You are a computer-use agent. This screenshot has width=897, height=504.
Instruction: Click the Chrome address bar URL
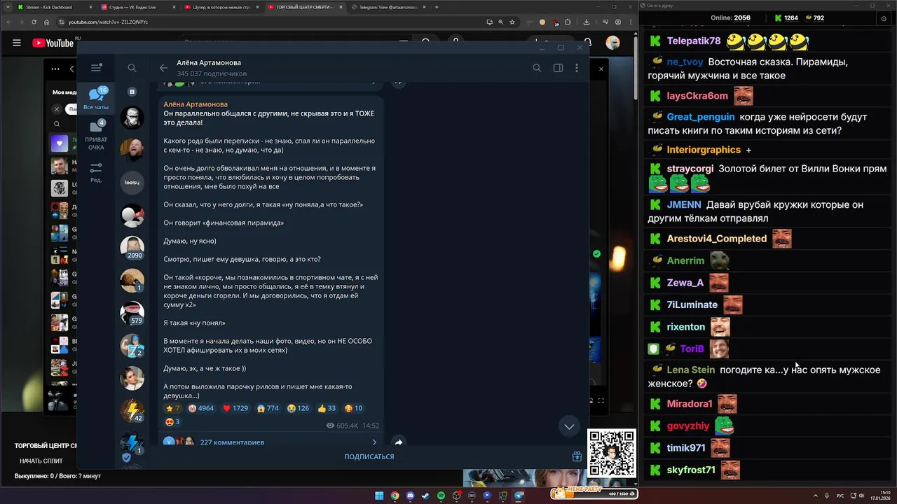pyautogui.click(x=108, y=22)
